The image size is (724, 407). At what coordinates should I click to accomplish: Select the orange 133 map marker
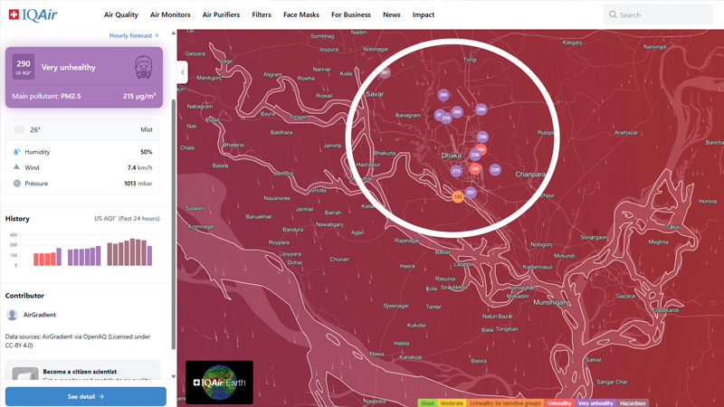point(458,196)
